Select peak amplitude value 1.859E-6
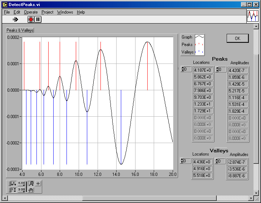Viewport: 261px width, 203px height. (x=238, y=77)
